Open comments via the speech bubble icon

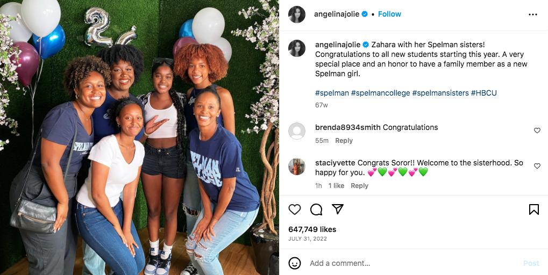point(316,209)
